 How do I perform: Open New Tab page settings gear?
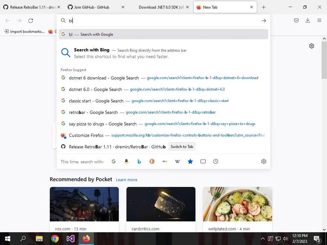312,46
